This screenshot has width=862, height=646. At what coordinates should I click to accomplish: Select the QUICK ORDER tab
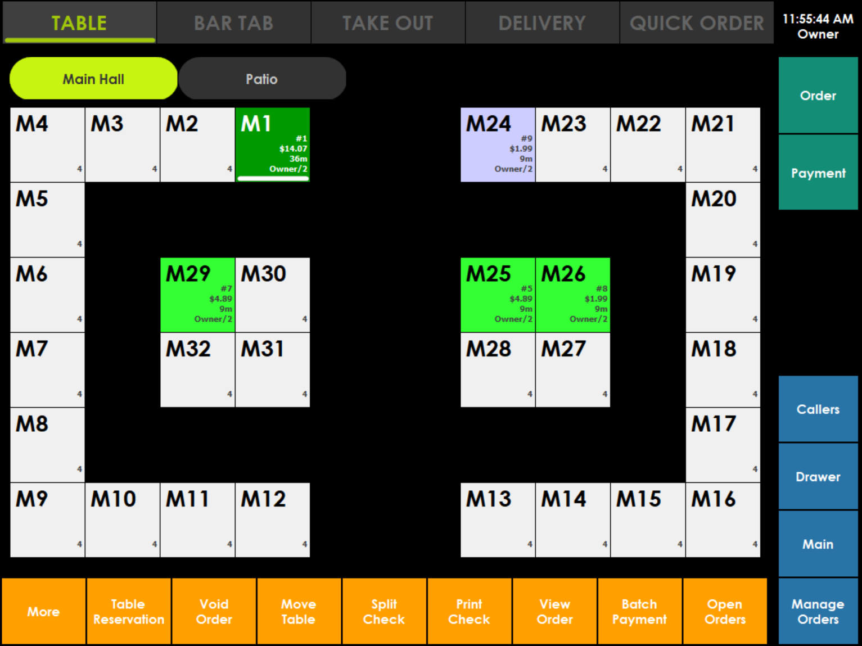[x=697, y=22]
